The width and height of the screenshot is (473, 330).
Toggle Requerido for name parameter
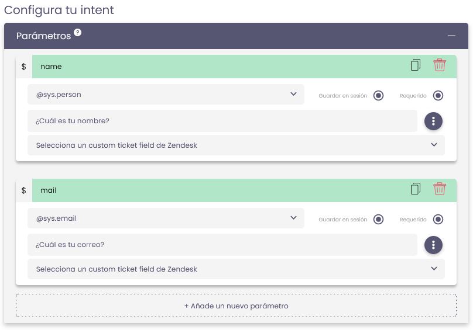(x=438, y=96)
